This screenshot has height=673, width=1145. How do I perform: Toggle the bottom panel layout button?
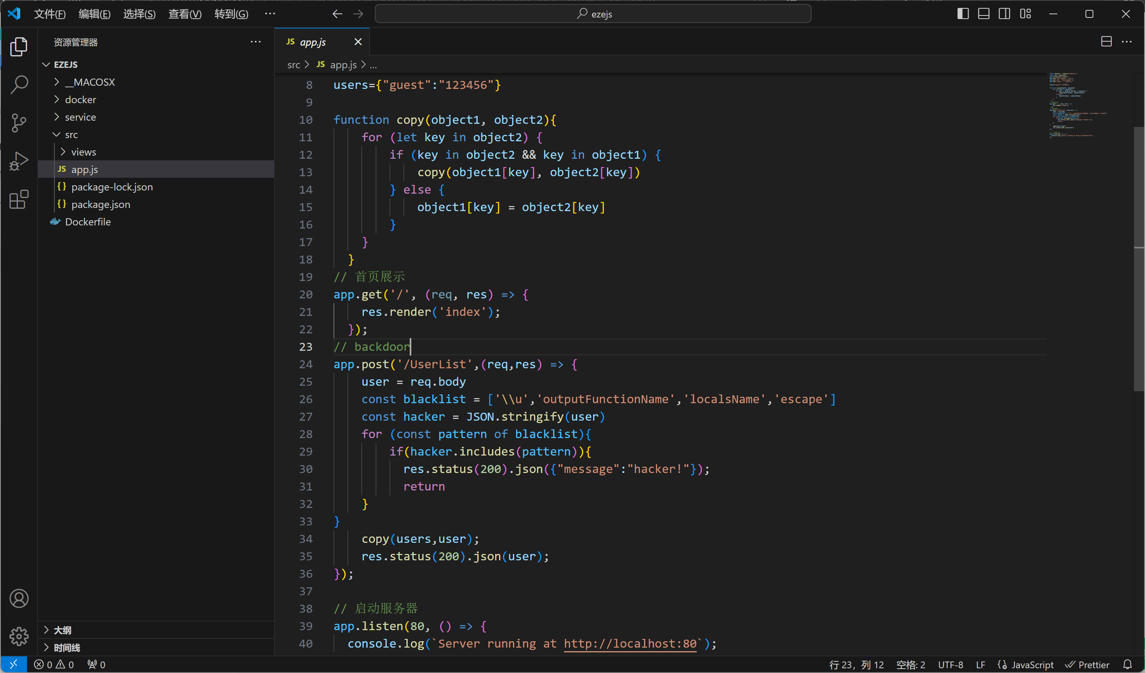[x=984, y=14]
